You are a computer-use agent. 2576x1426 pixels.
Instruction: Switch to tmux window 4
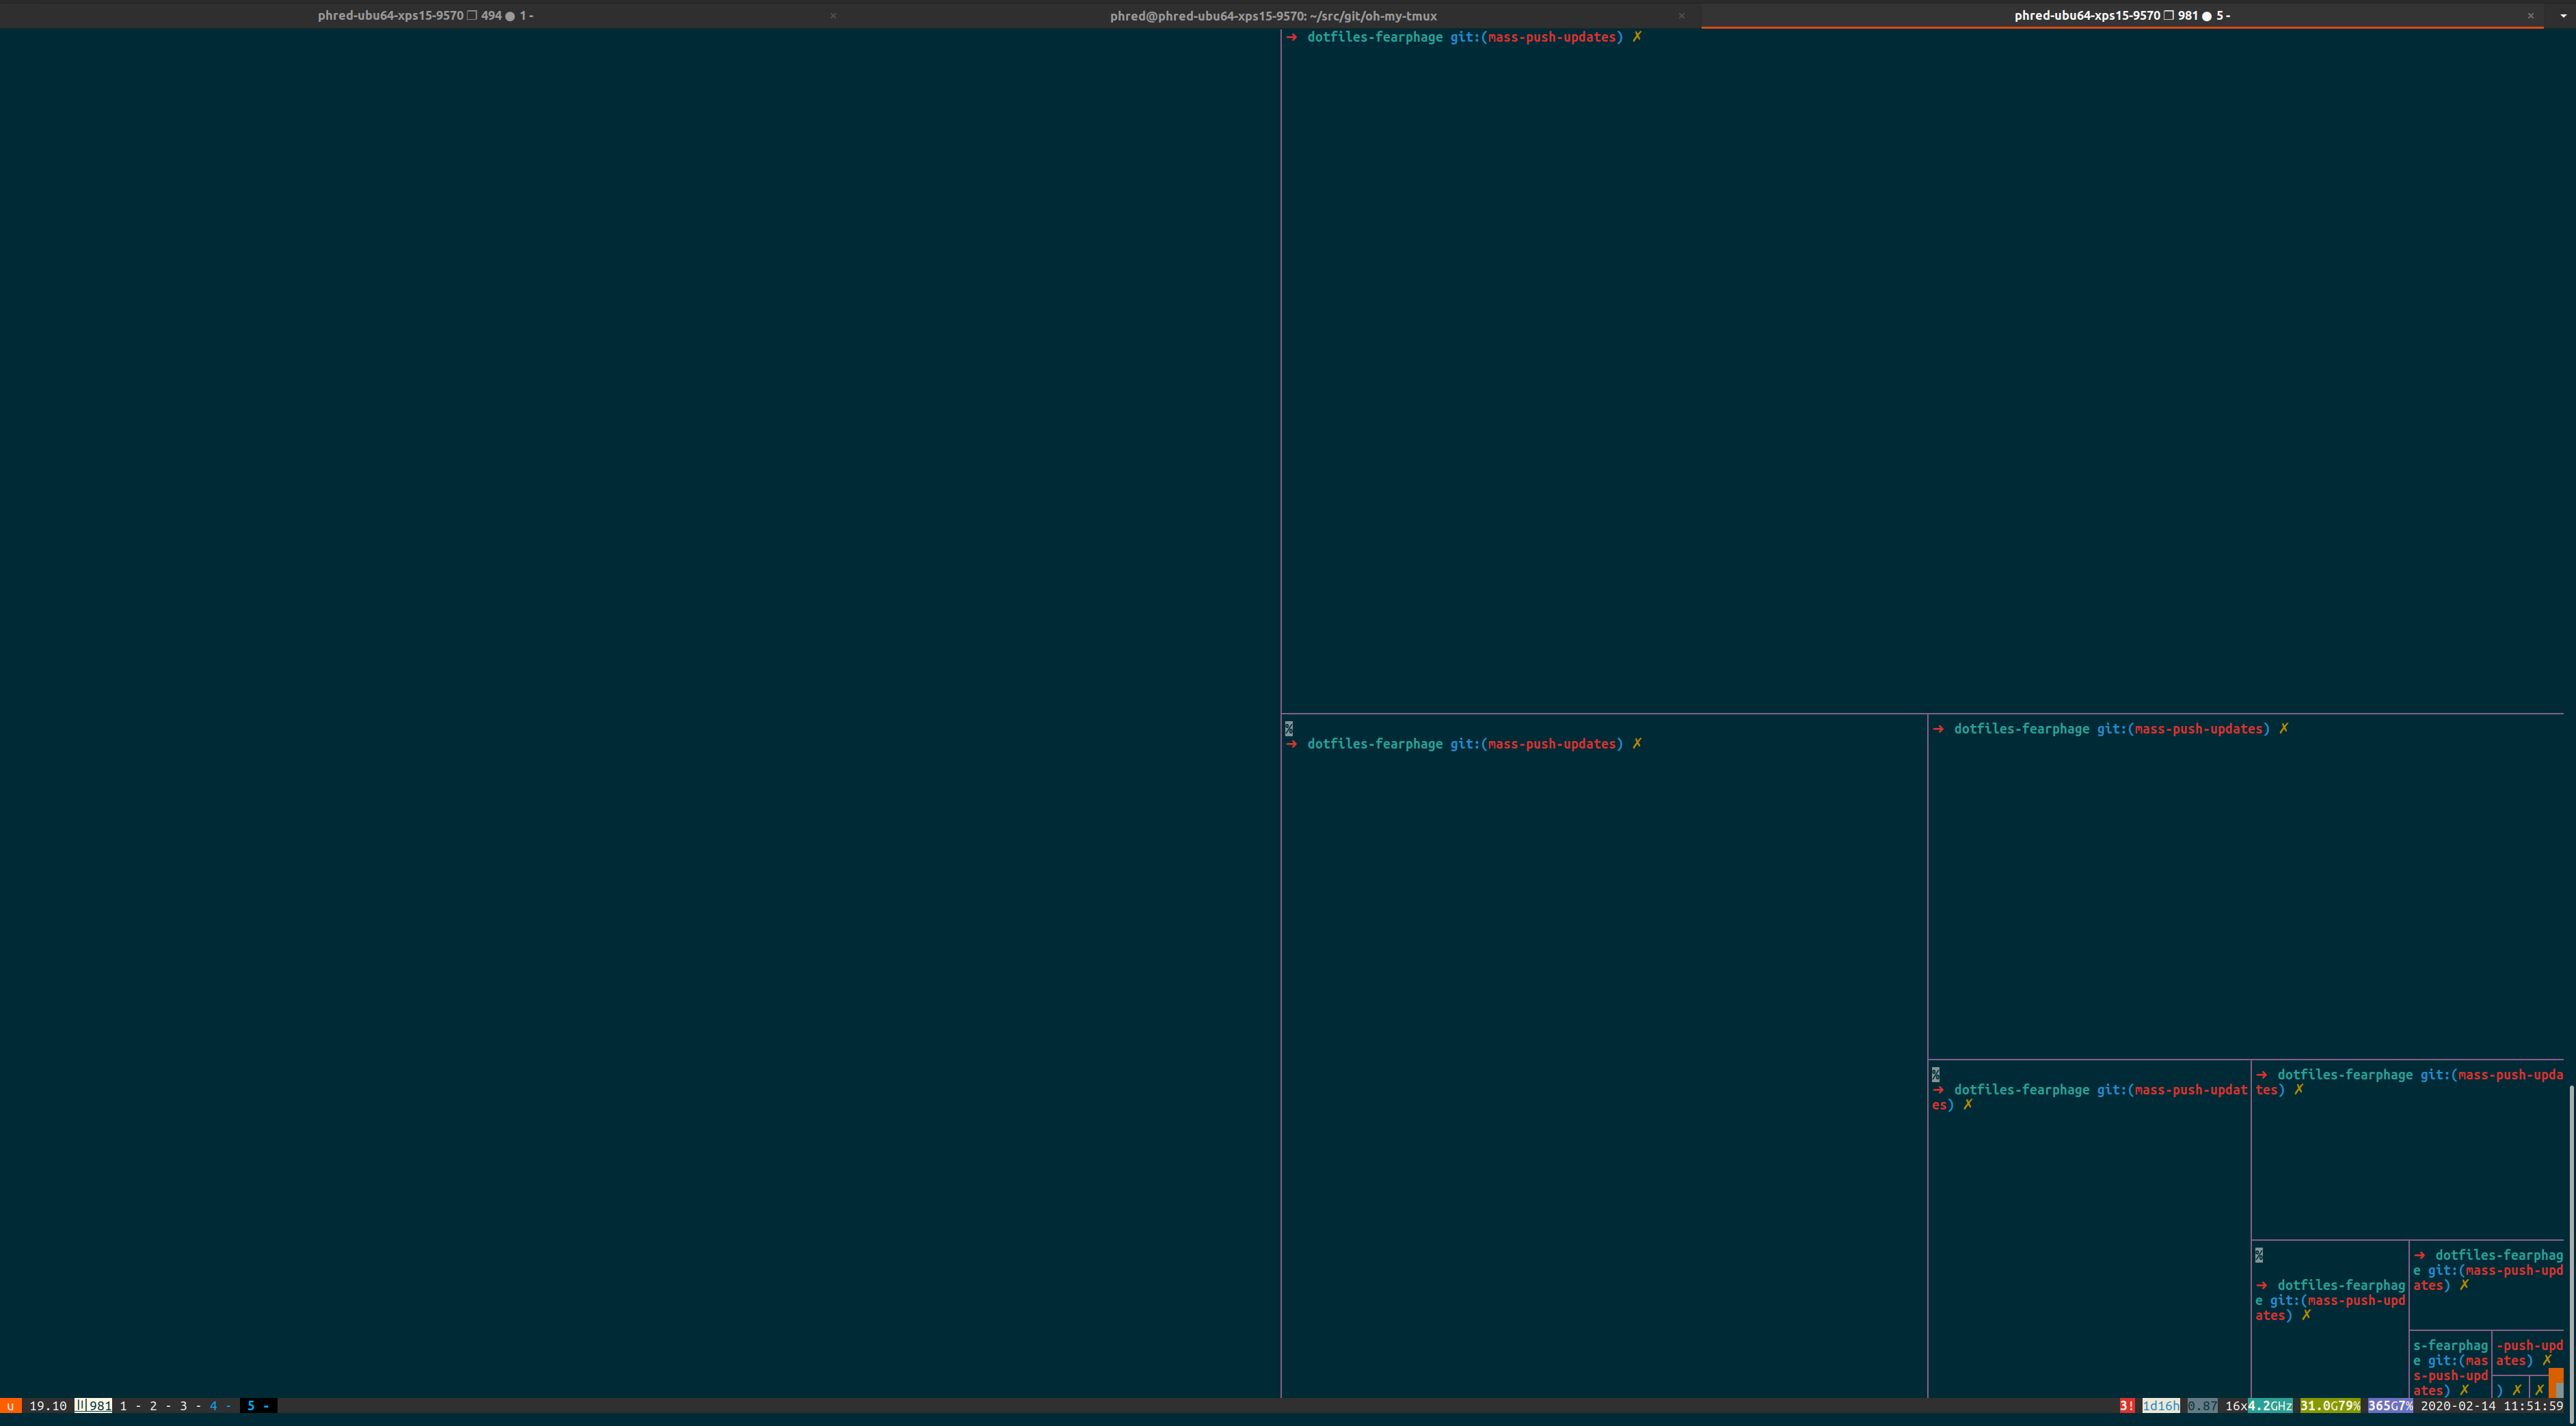tap(213, 1405)
